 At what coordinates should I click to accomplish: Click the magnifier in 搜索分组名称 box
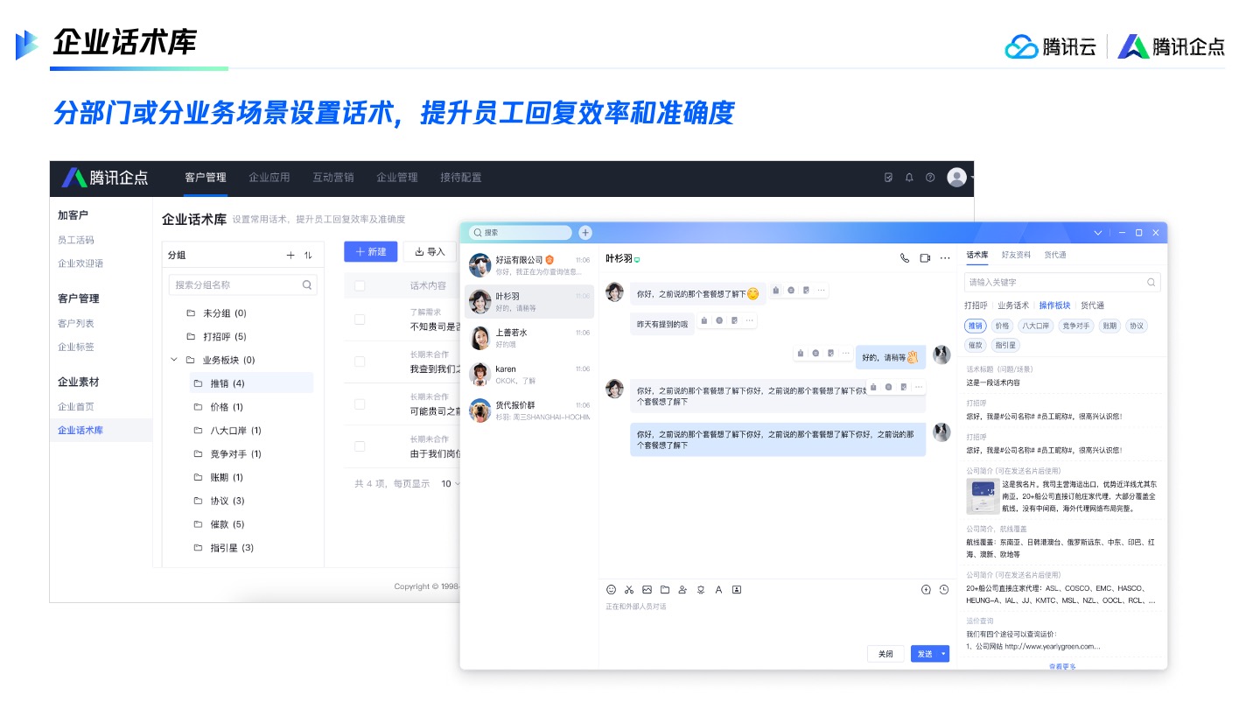(307, 284)
